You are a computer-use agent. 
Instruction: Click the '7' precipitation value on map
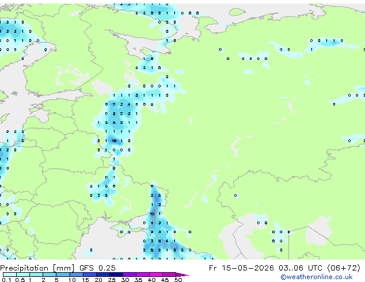click(x=114, y=105)
